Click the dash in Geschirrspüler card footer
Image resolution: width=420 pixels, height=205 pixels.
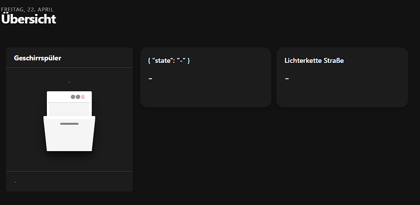click(x=15, y=182)
